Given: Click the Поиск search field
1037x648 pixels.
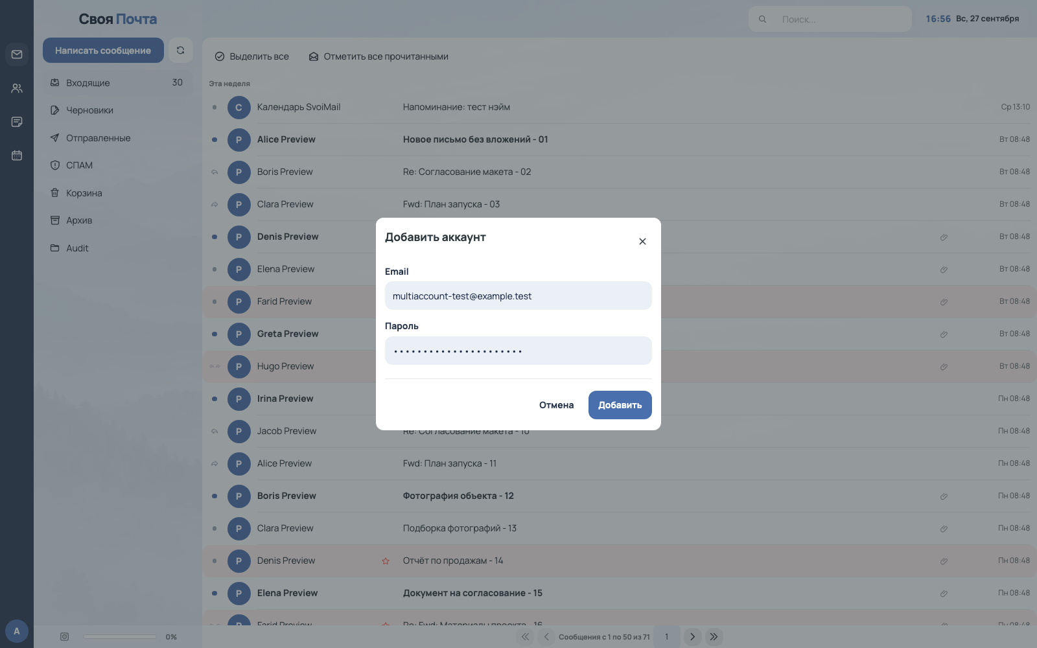Looking at the screenshot, I should point(830,19).
